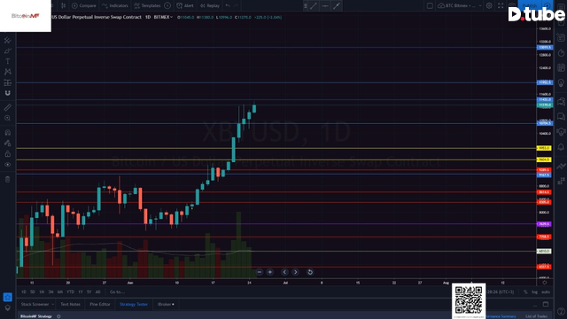The image size is (567, 319).
Task: Set time range to 6M
Action: point(60,292)
